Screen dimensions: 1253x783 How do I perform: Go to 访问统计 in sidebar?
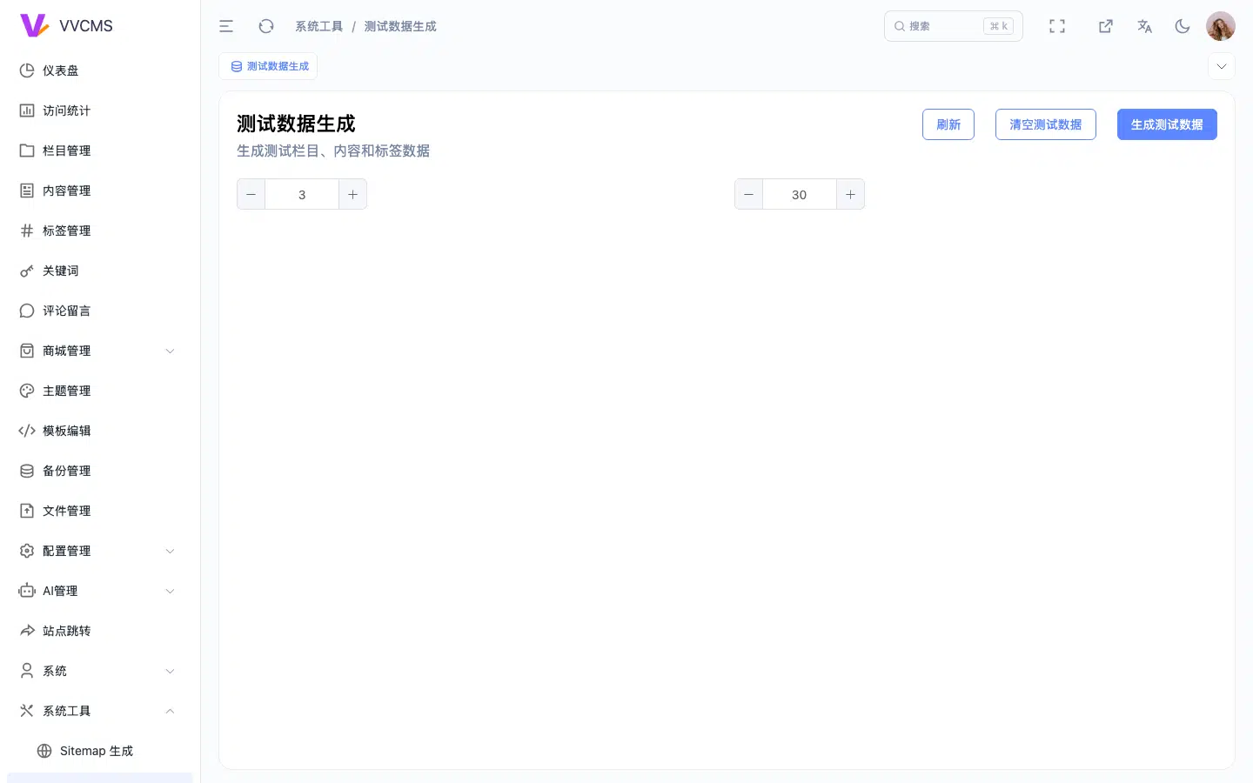100,110
